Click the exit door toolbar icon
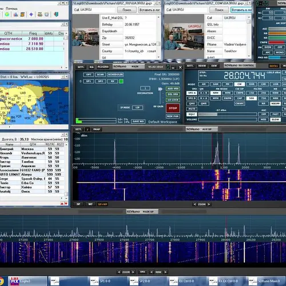This screenshot has height=286, width=286. point(56,14)
